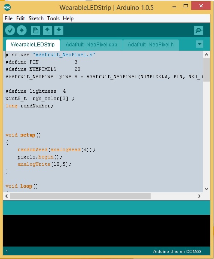Open the Tools menu
This screenshot has height=259, width=214.
click(53, 18)
